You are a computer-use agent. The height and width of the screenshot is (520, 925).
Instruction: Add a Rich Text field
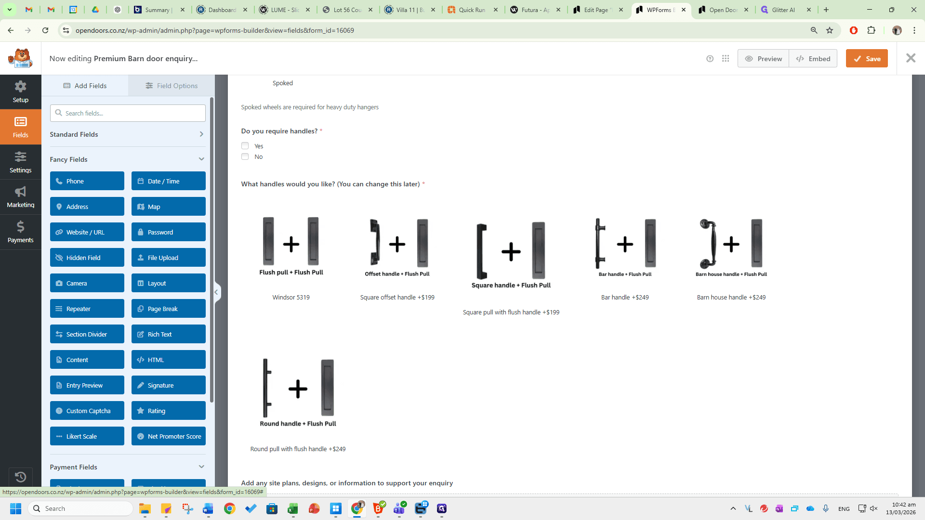click(x=169, y=334)
